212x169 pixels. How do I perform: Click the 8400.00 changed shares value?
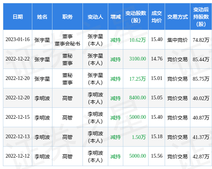138,98
